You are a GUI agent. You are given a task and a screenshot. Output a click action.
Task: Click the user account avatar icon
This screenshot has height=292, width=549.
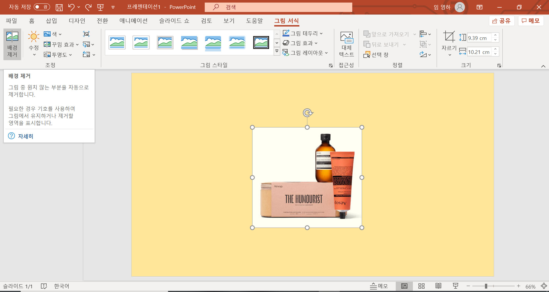pos(460,7)
